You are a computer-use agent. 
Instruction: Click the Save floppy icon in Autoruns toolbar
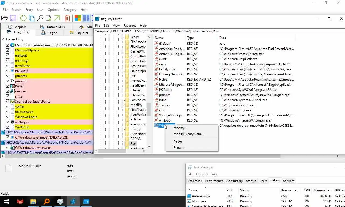point(13,18)
